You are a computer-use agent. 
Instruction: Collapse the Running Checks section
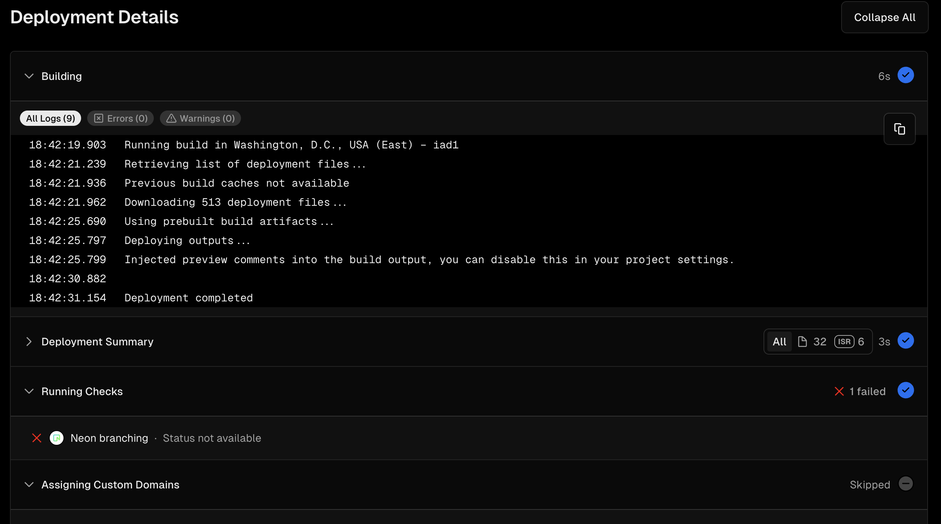point(29,391)
